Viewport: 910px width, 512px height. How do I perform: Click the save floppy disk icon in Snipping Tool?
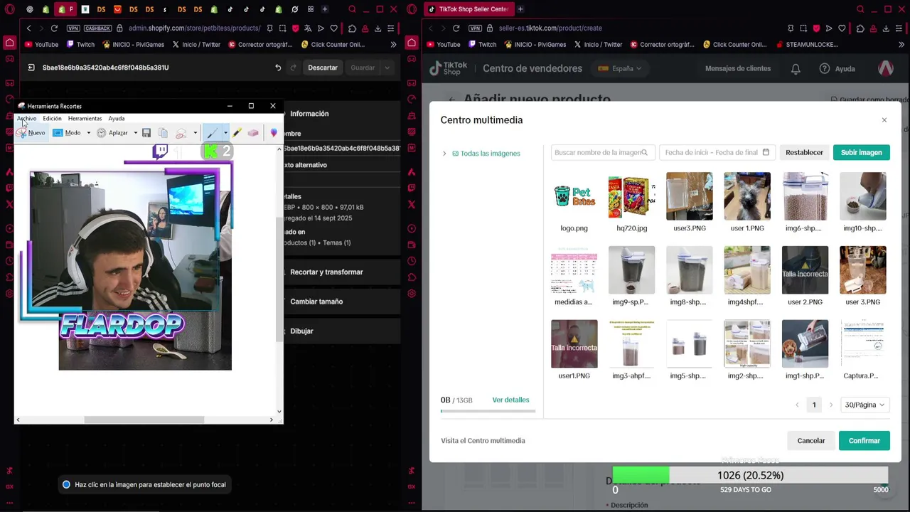(x=146, y=133)
